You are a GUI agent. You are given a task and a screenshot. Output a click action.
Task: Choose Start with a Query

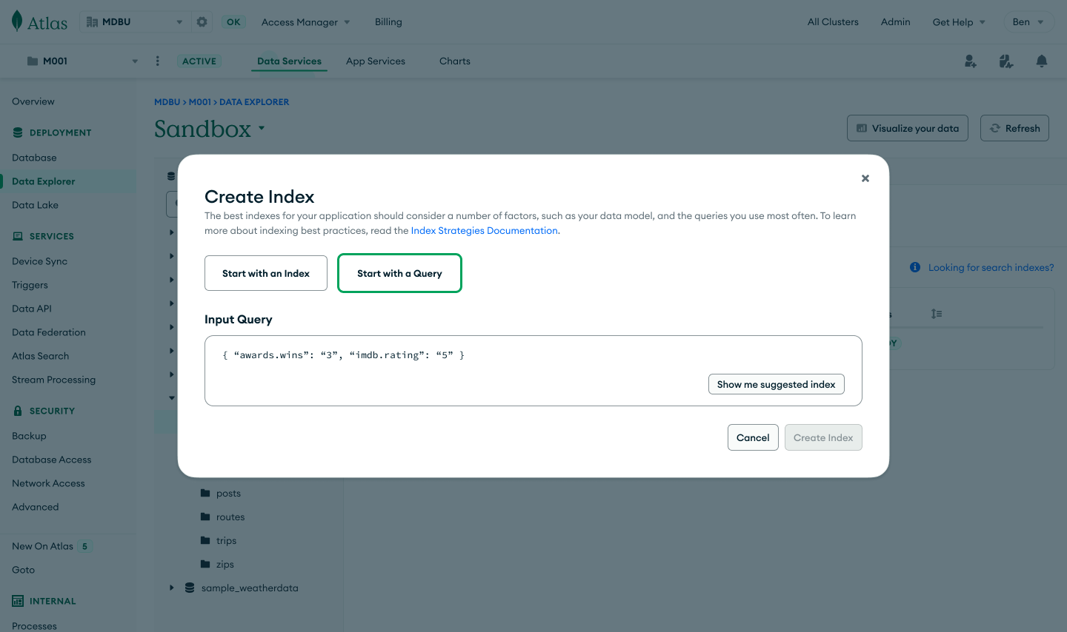399,273
